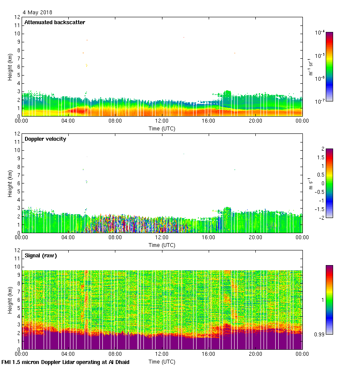Click the FMI Doppler Lidar footer caption

coord(66,362)
